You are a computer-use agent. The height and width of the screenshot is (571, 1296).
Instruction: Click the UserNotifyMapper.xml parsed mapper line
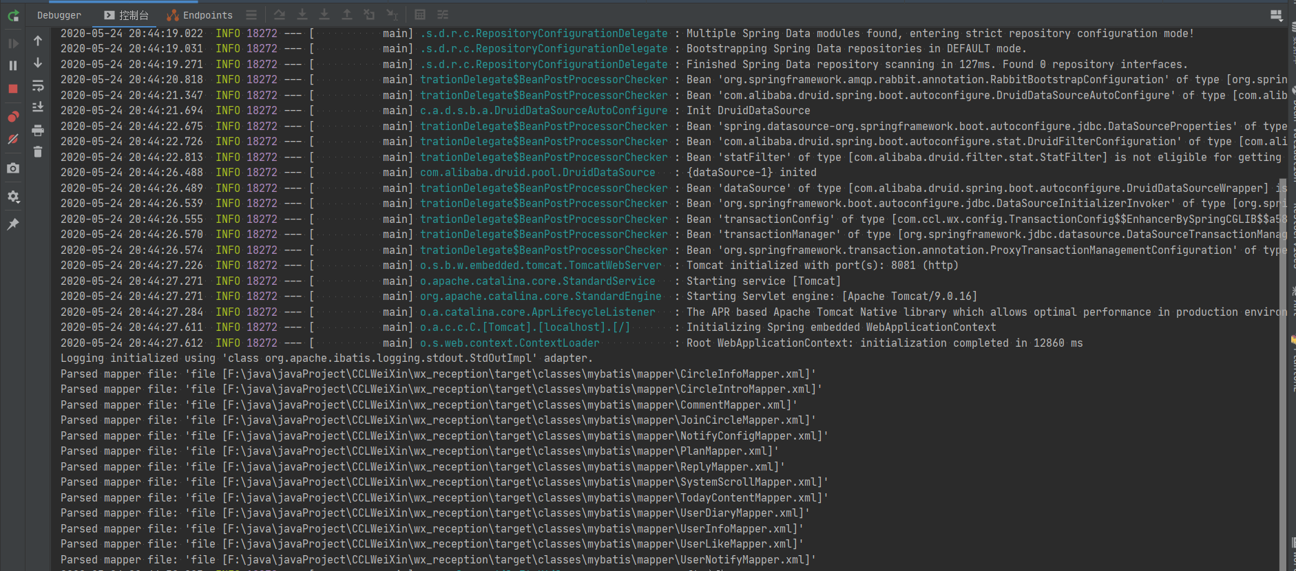438,560
